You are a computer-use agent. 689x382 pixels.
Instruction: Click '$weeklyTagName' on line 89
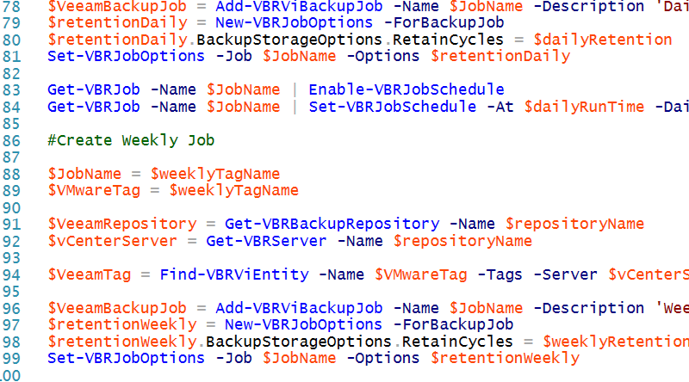tap(234, 190)
